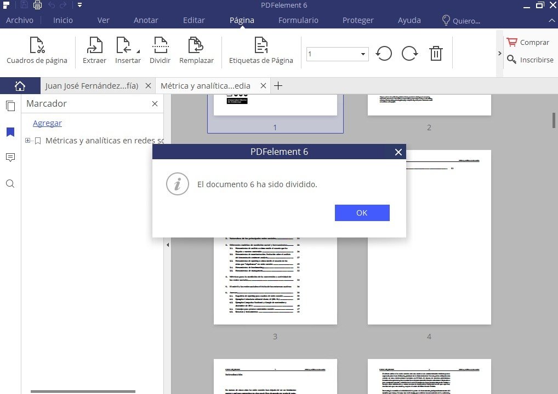Click the Quiero... lightbulb search

click(461, 20)
